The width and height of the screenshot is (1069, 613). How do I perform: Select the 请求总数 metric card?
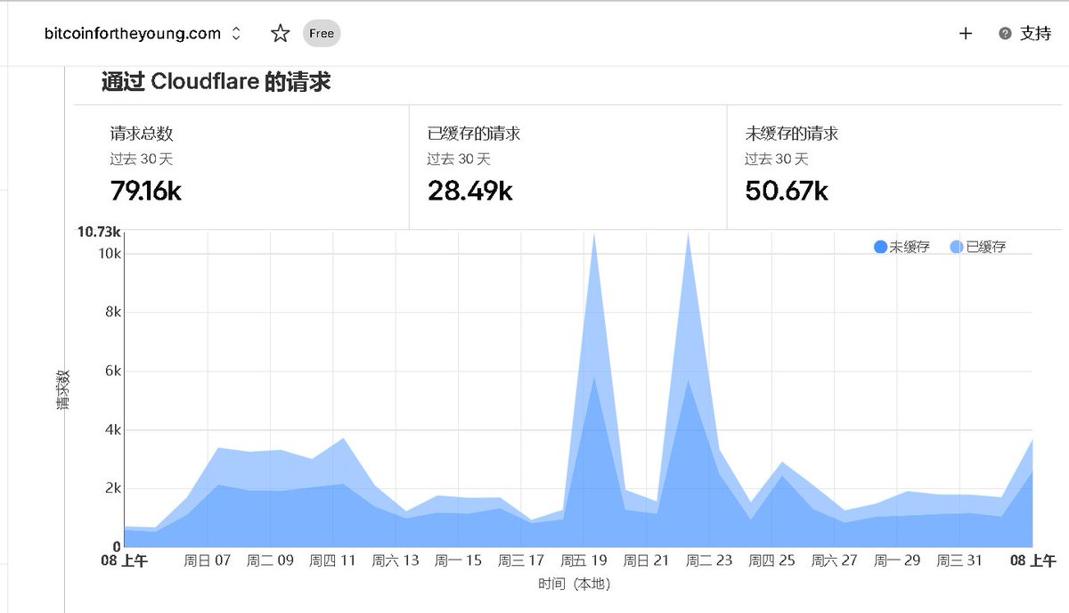pos(241,160)
